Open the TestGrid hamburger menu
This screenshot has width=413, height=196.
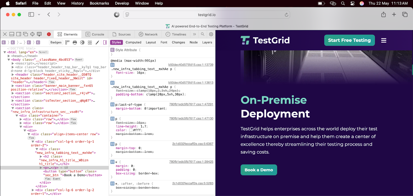point(384,40)
